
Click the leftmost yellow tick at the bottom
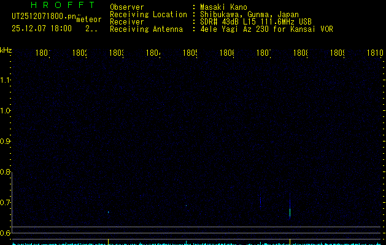[x=109, y=241]
